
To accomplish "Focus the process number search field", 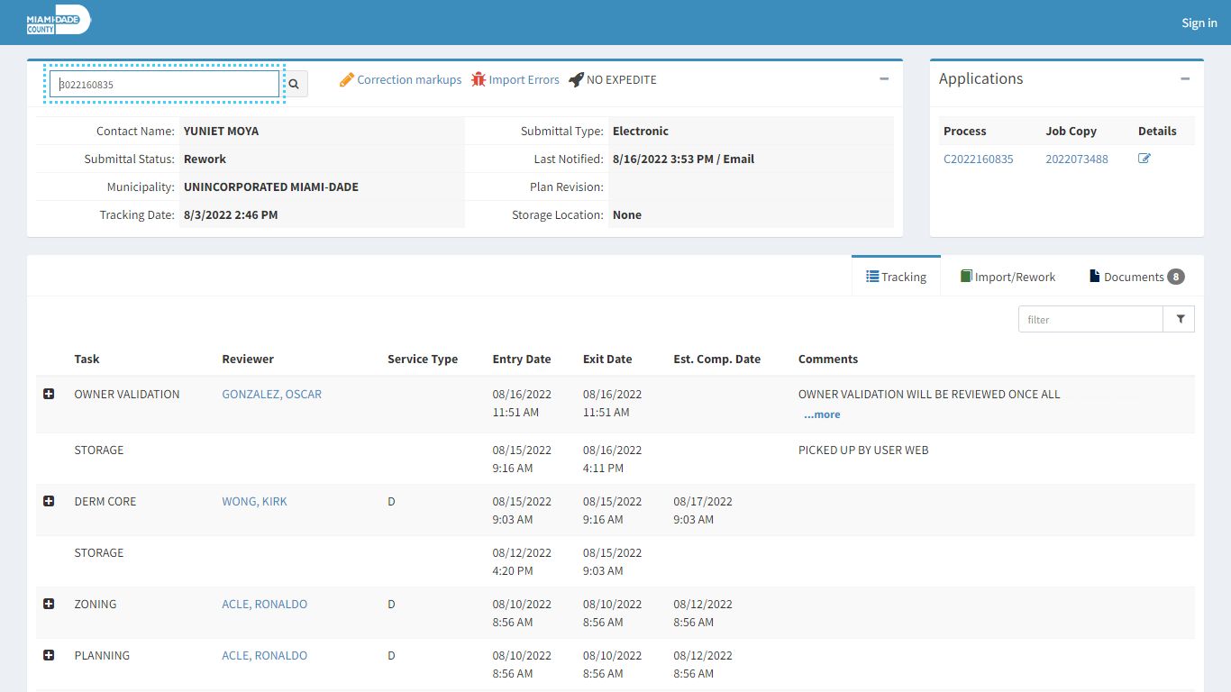I will pos(164,84).
